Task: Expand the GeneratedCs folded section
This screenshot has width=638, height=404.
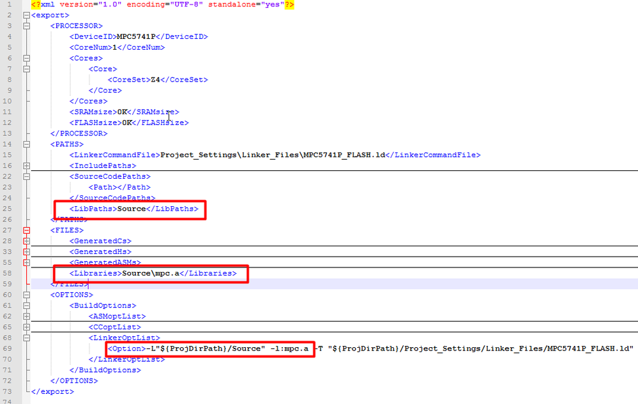Action: click(x=26, y=241)
